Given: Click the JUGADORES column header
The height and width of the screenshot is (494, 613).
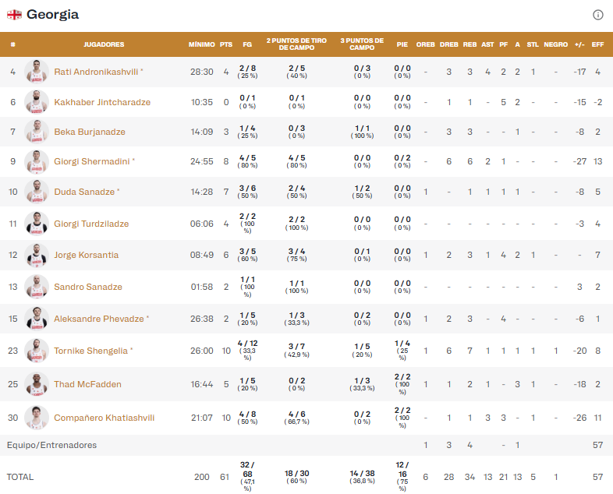Looking at the screenshot, I should [104, 44].
